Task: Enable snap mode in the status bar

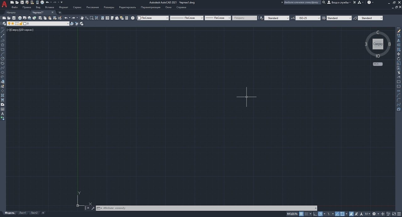Action: 306,214
